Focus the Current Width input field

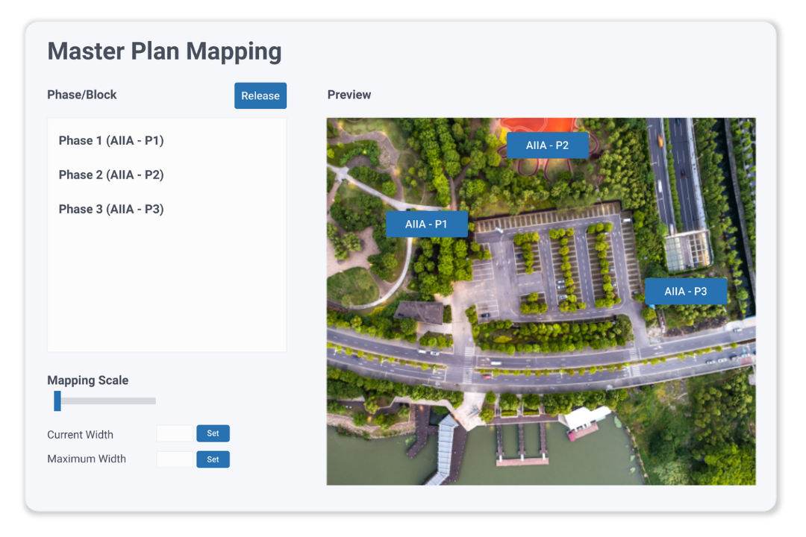pyautogui.click(x=175, y=434)
